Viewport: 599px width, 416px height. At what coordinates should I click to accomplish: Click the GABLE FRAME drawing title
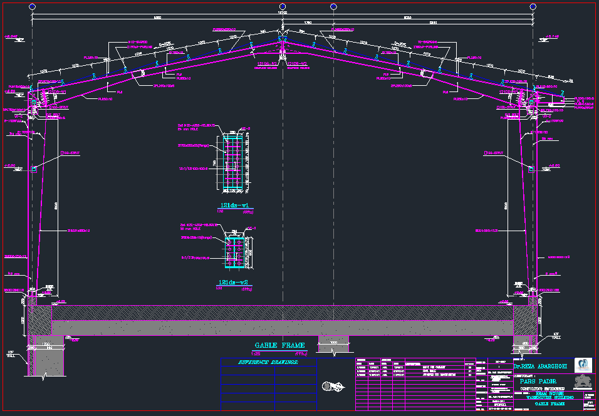(x=279, y=345)
